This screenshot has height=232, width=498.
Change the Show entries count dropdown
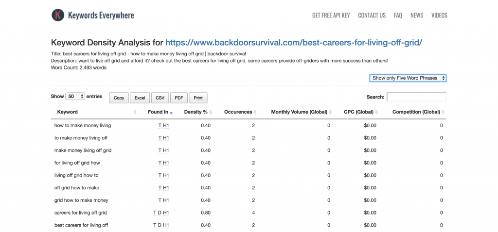[x=75, y=97]
